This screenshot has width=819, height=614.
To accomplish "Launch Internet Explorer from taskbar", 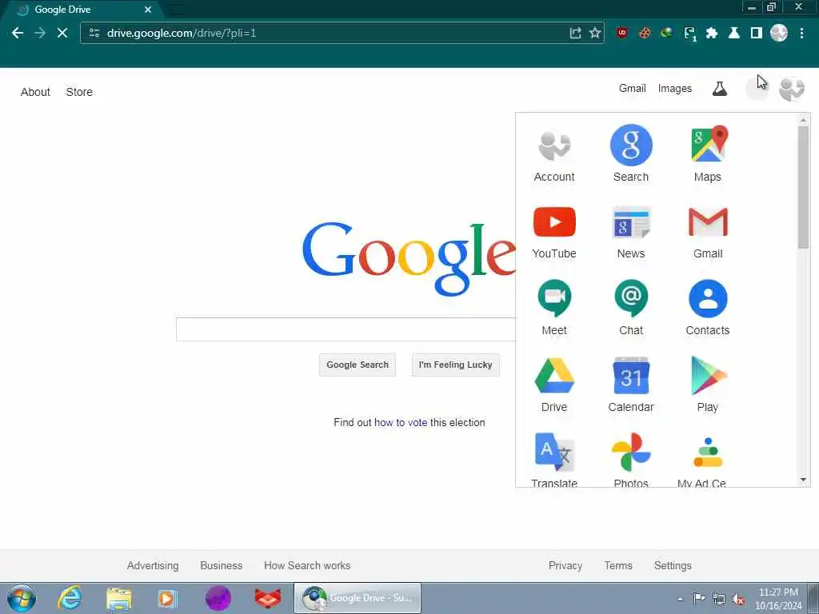I will (x=70, y=598).
